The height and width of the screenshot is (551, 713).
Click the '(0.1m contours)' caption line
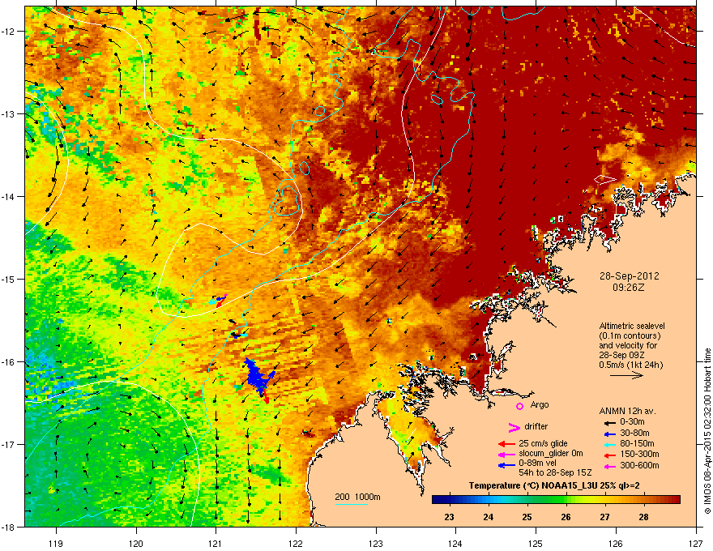tap(630, 336)
